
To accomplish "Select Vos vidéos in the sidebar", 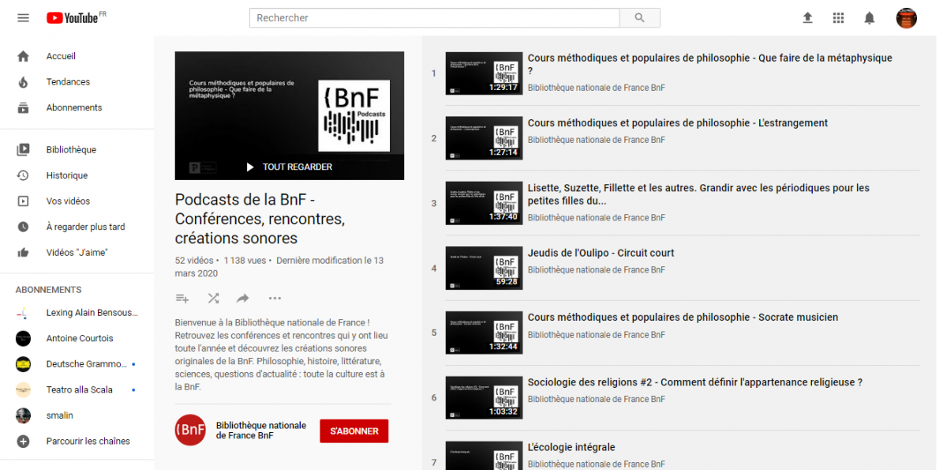I will (68, 201).
